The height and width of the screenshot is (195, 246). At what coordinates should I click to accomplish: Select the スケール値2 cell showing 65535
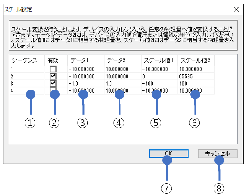coord(187,76)
